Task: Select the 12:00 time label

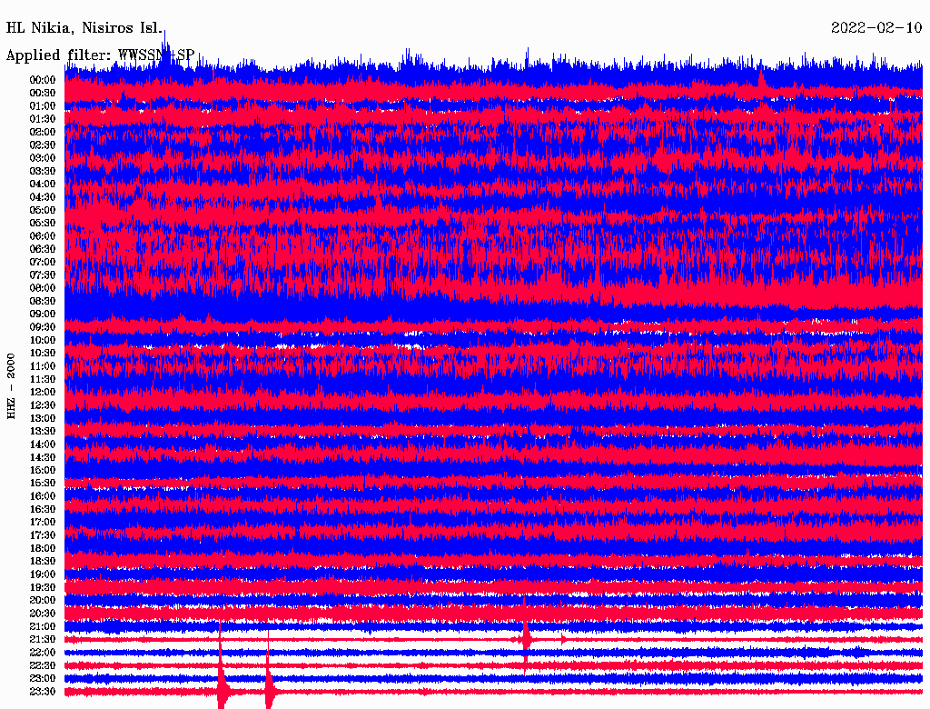Action: pyautogui.click(x=43, y=392)
